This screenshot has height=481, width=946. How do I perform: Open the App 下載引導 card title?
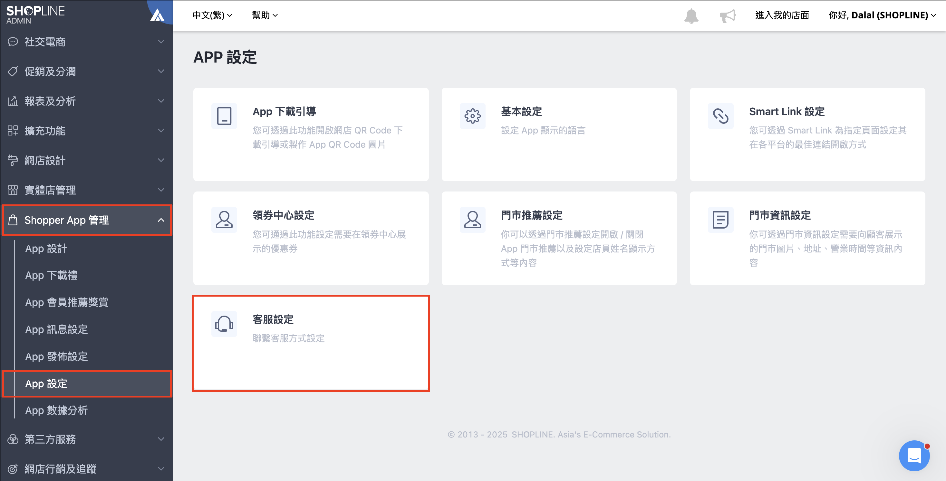tap(284, 112)
